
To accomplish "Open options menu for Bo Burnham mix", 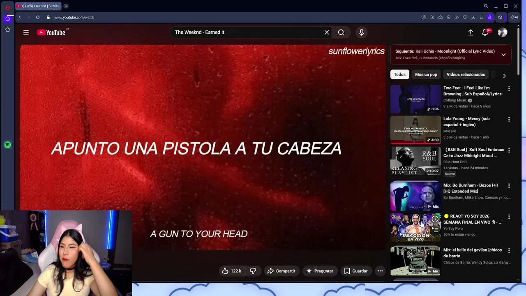I will 509,186.
